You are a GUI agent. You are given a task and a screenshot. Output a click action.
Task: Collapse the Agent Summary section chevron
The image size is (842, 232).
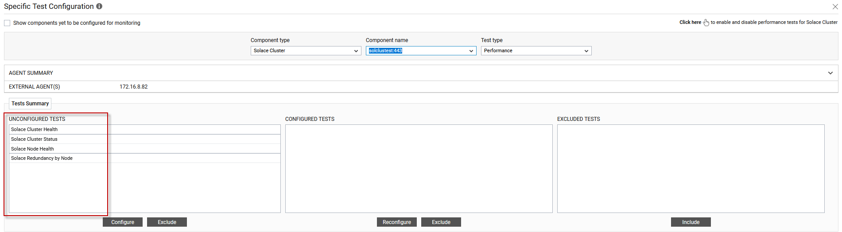(x=830, y=73)
